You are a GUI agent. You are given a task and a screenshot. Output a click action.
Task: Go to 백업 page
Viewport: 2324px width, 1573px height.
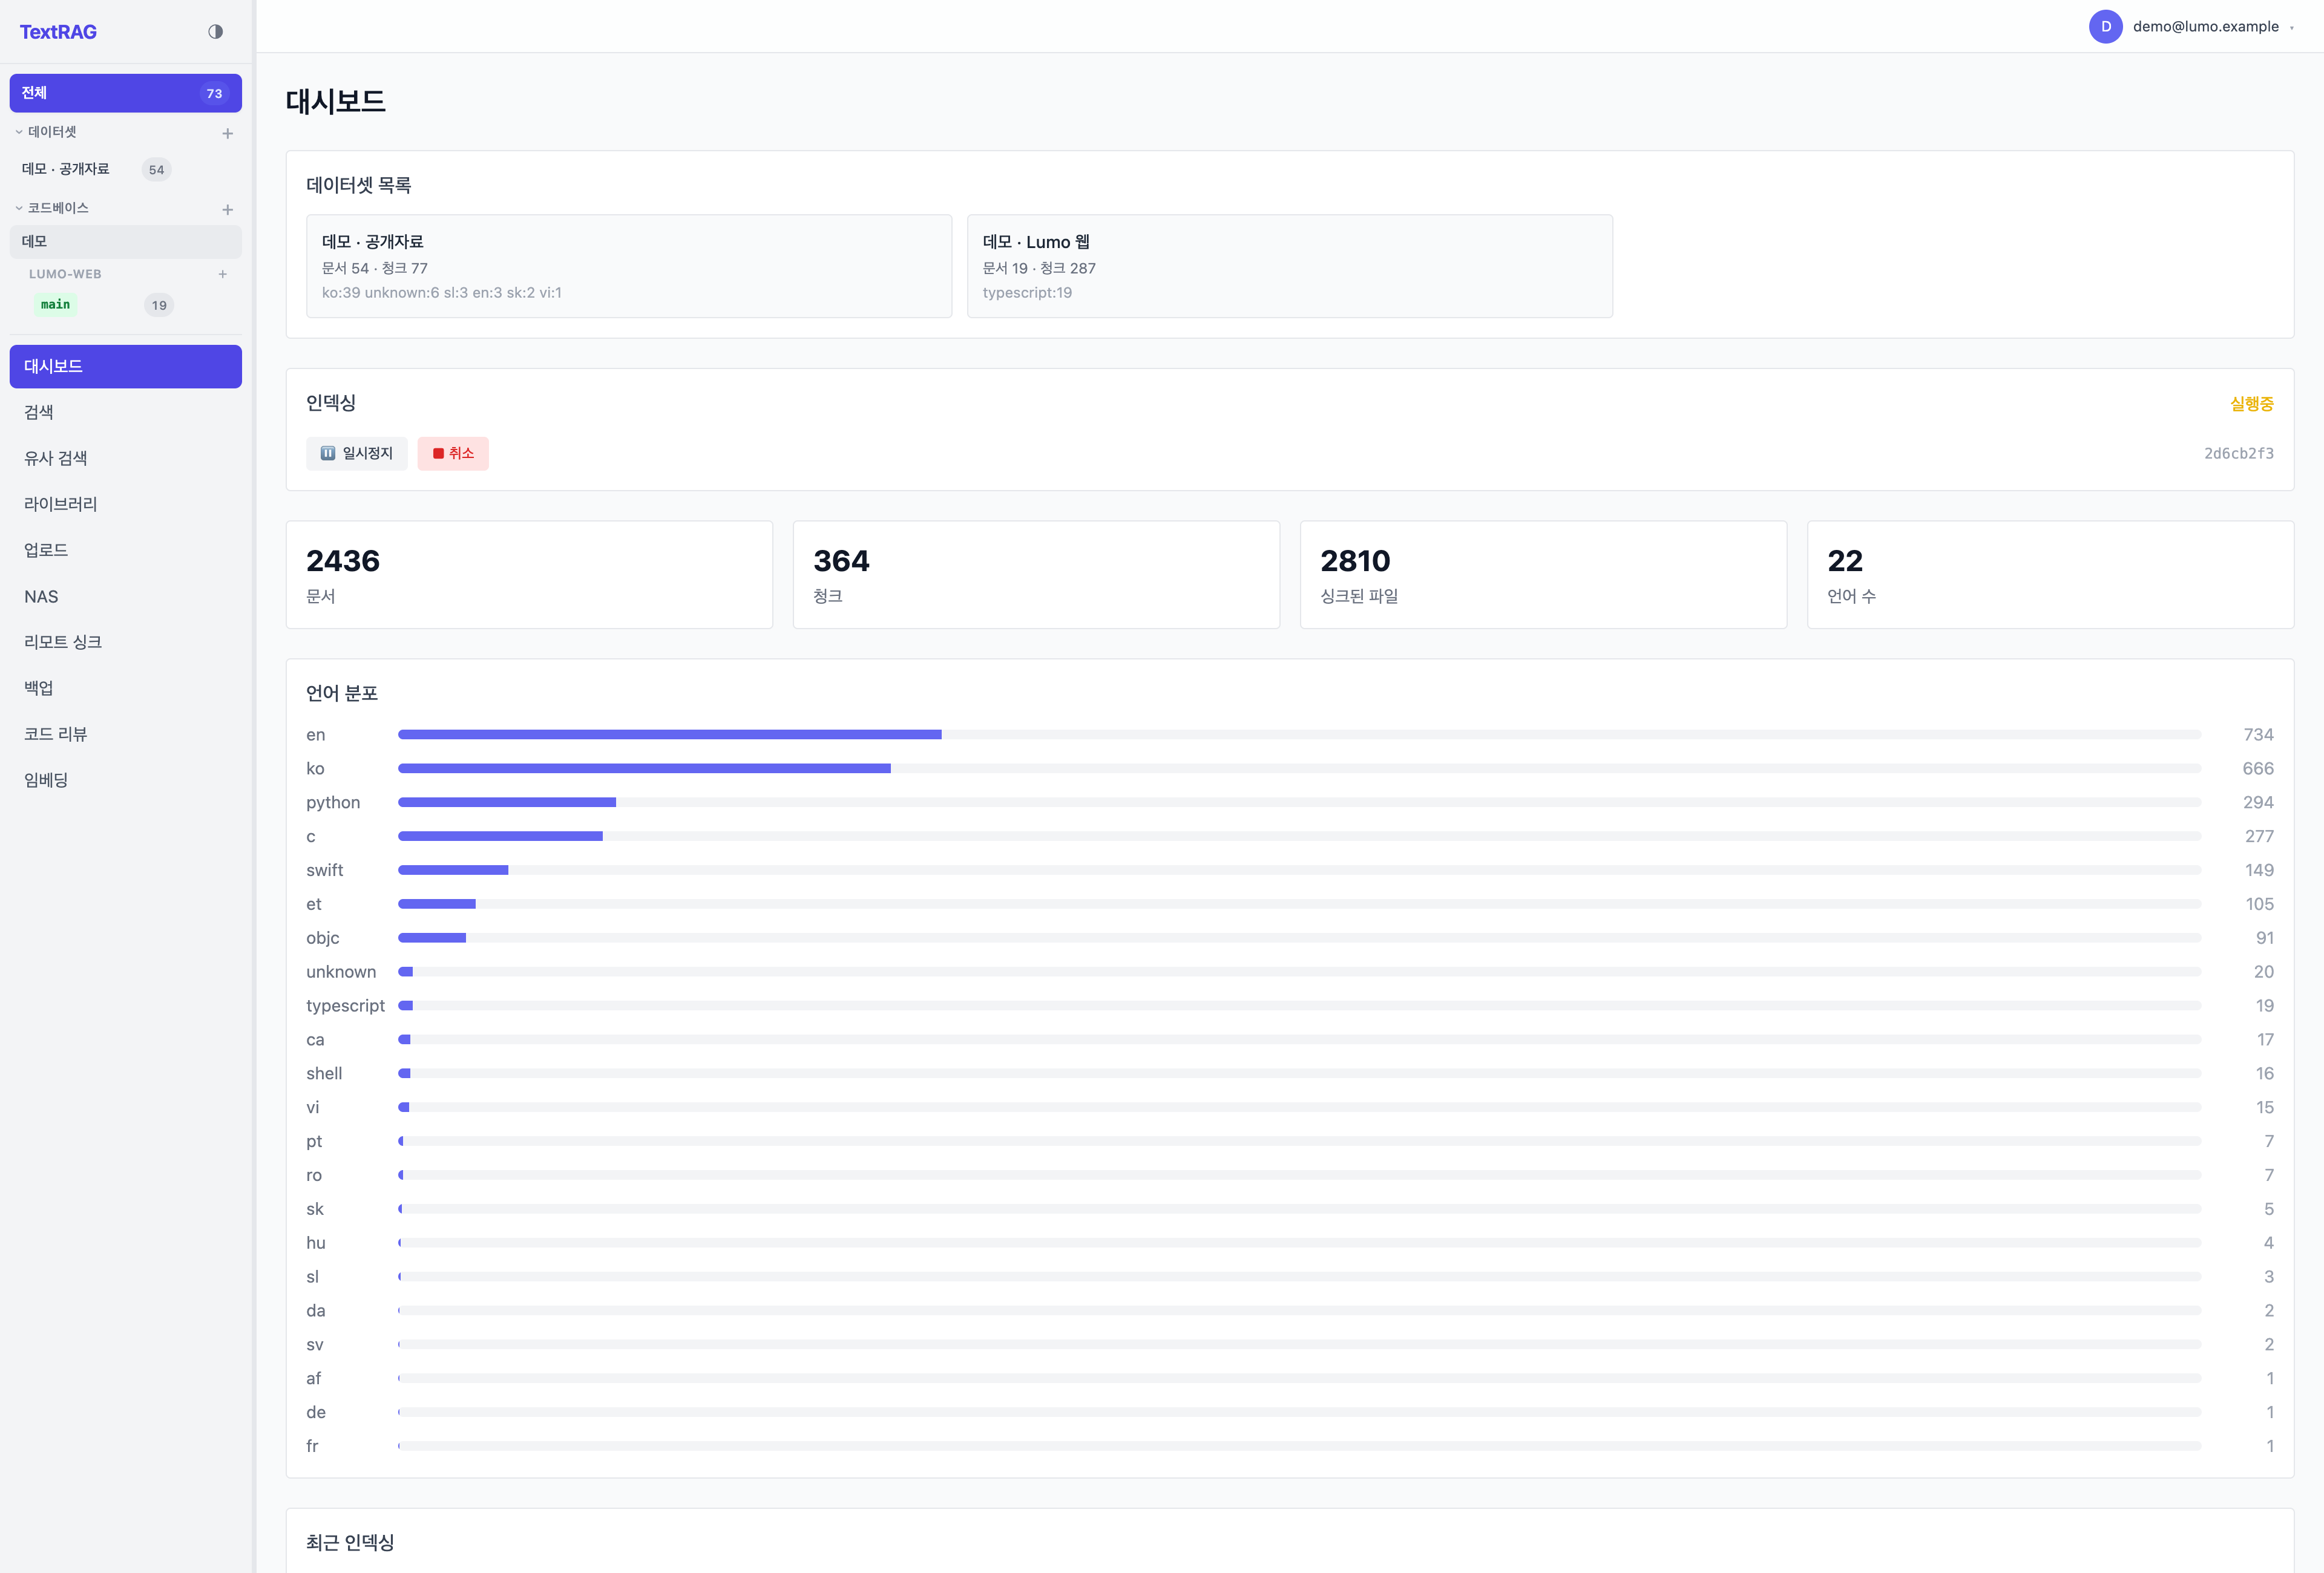[126, 687]
